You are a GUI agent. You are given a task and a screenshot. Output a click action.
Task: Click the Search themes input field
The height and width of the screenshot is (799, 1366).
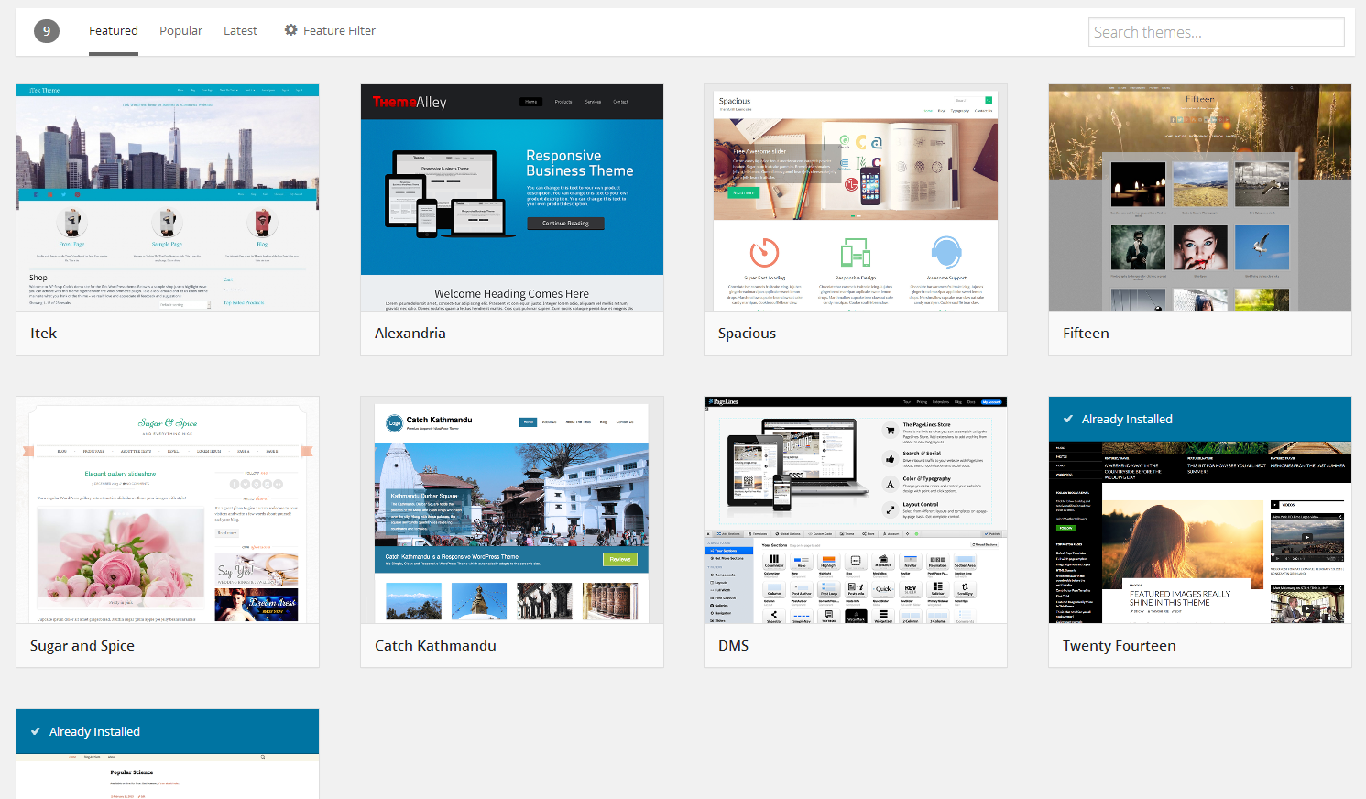click(x=1216, y=32)
